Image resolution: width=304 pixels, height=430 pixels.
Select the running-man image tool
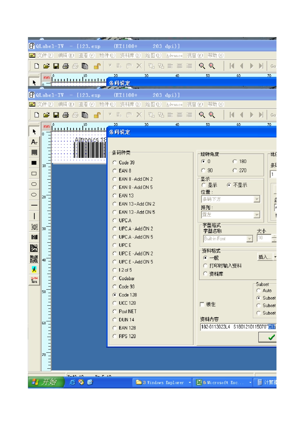pyautogui.click(x=34, y=269)
